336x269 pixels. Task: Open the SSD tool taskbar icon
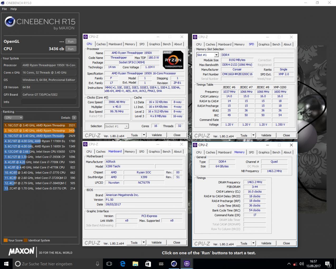161,264
